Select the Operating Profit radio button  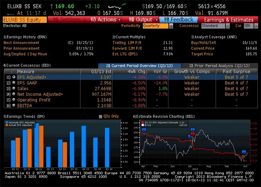tap(14, 100)
